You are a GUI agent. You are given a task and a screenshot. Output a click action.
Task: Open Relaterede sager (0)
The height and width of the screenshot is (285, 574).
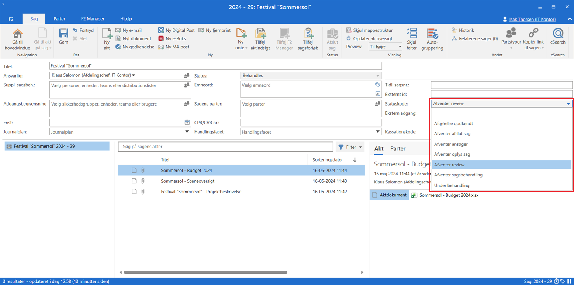475,38
